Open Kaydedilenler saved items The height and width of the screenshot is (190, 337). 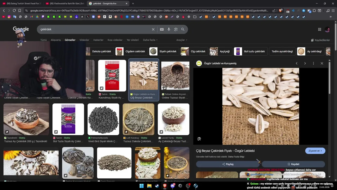(x=320, y=40)
